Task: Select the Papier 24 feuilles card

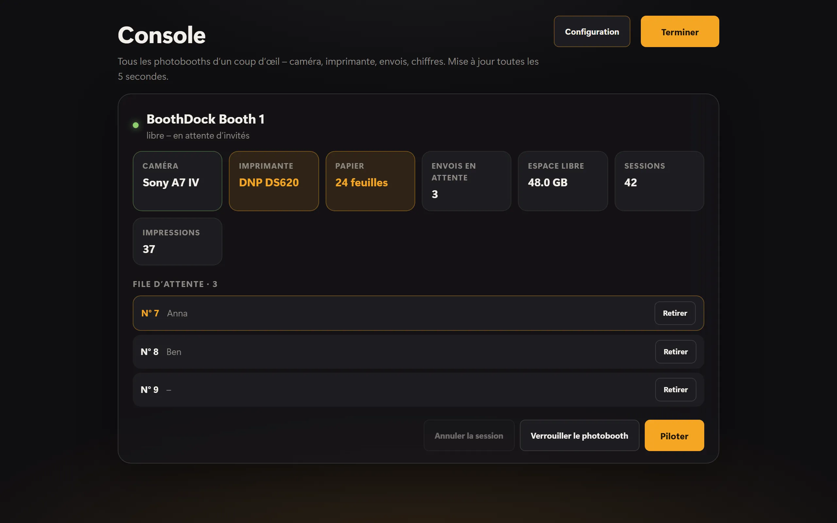Action: pos(370,181)
